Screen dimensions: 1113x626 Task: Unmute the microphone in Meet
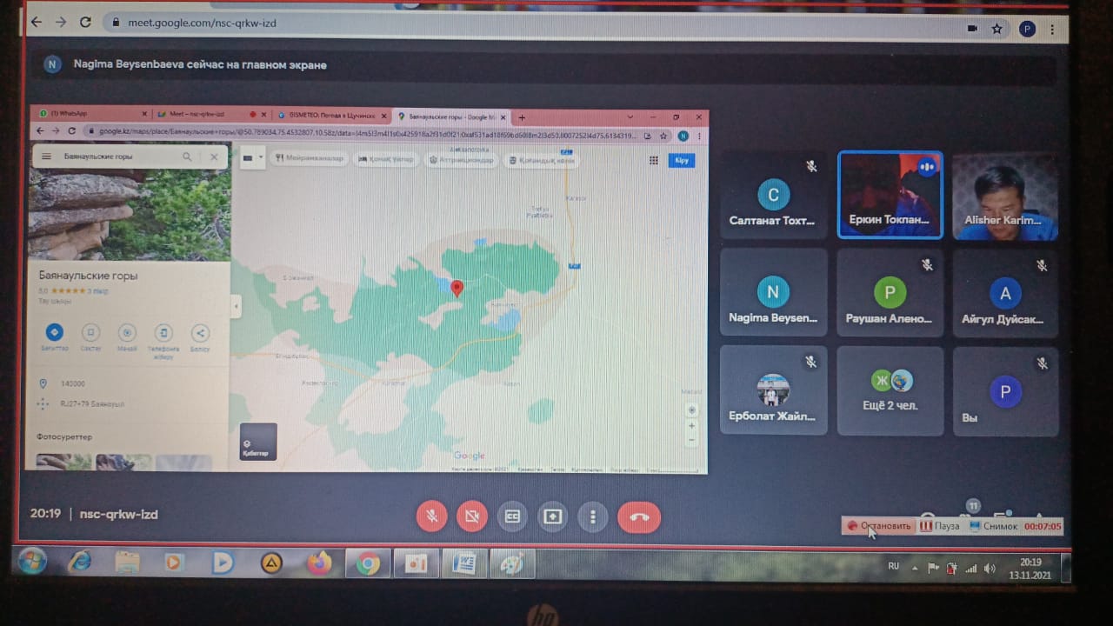pos(431,516)
